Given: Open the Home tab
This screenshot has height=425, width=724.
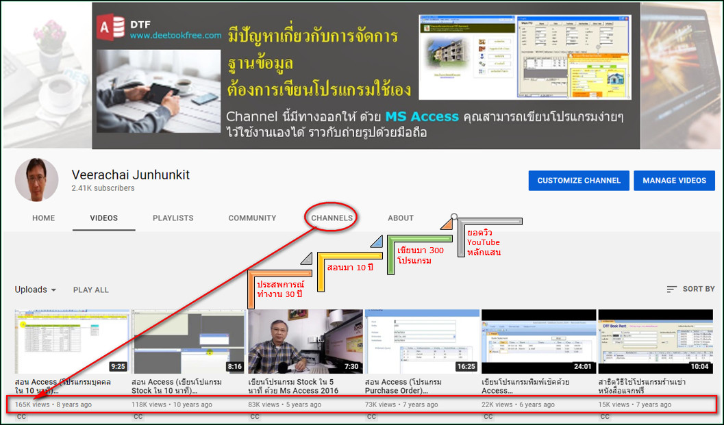Looking at the screenshot, I should 43,218.
